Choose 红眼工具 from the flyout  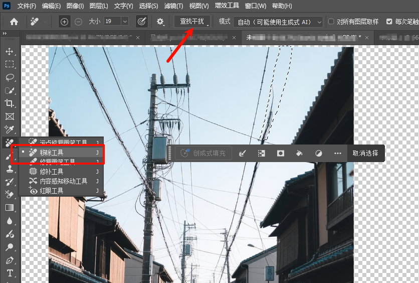click(x=61, y=191)
